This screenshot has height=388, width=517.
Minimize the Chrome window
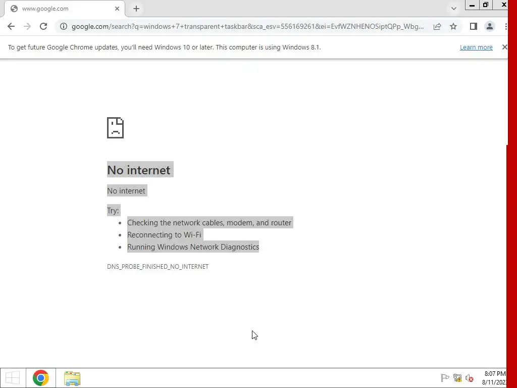click(472, 5)
